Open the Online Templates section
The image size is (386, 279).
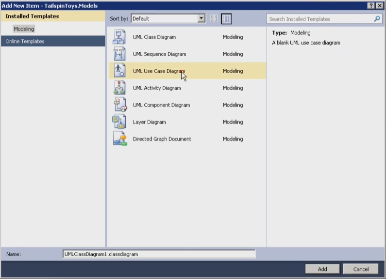25,42
